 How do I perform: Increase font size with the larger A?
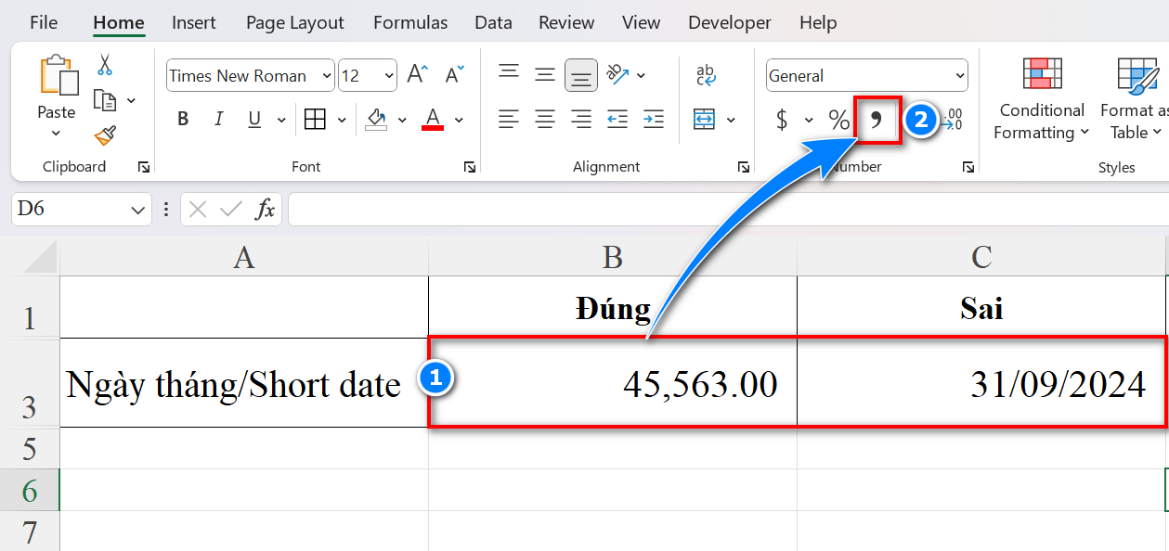[x=418, y=75]
